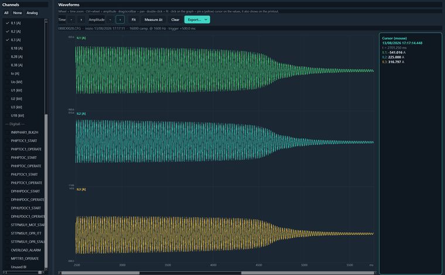Click the IL1 [A] graph label
The height and width of the screenshot is (275, 445).
tap(81, 38)
